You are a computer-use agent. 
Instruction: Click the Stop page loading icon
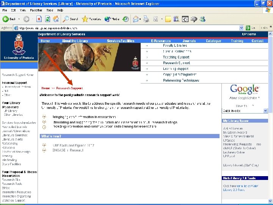(x=39, y=19)
